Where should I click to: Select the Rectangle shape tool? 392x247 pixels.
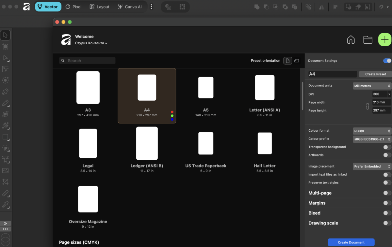coord(5,137)
